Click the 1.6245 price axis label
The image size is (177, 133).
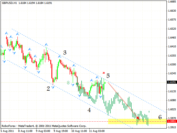coord(172,73)
